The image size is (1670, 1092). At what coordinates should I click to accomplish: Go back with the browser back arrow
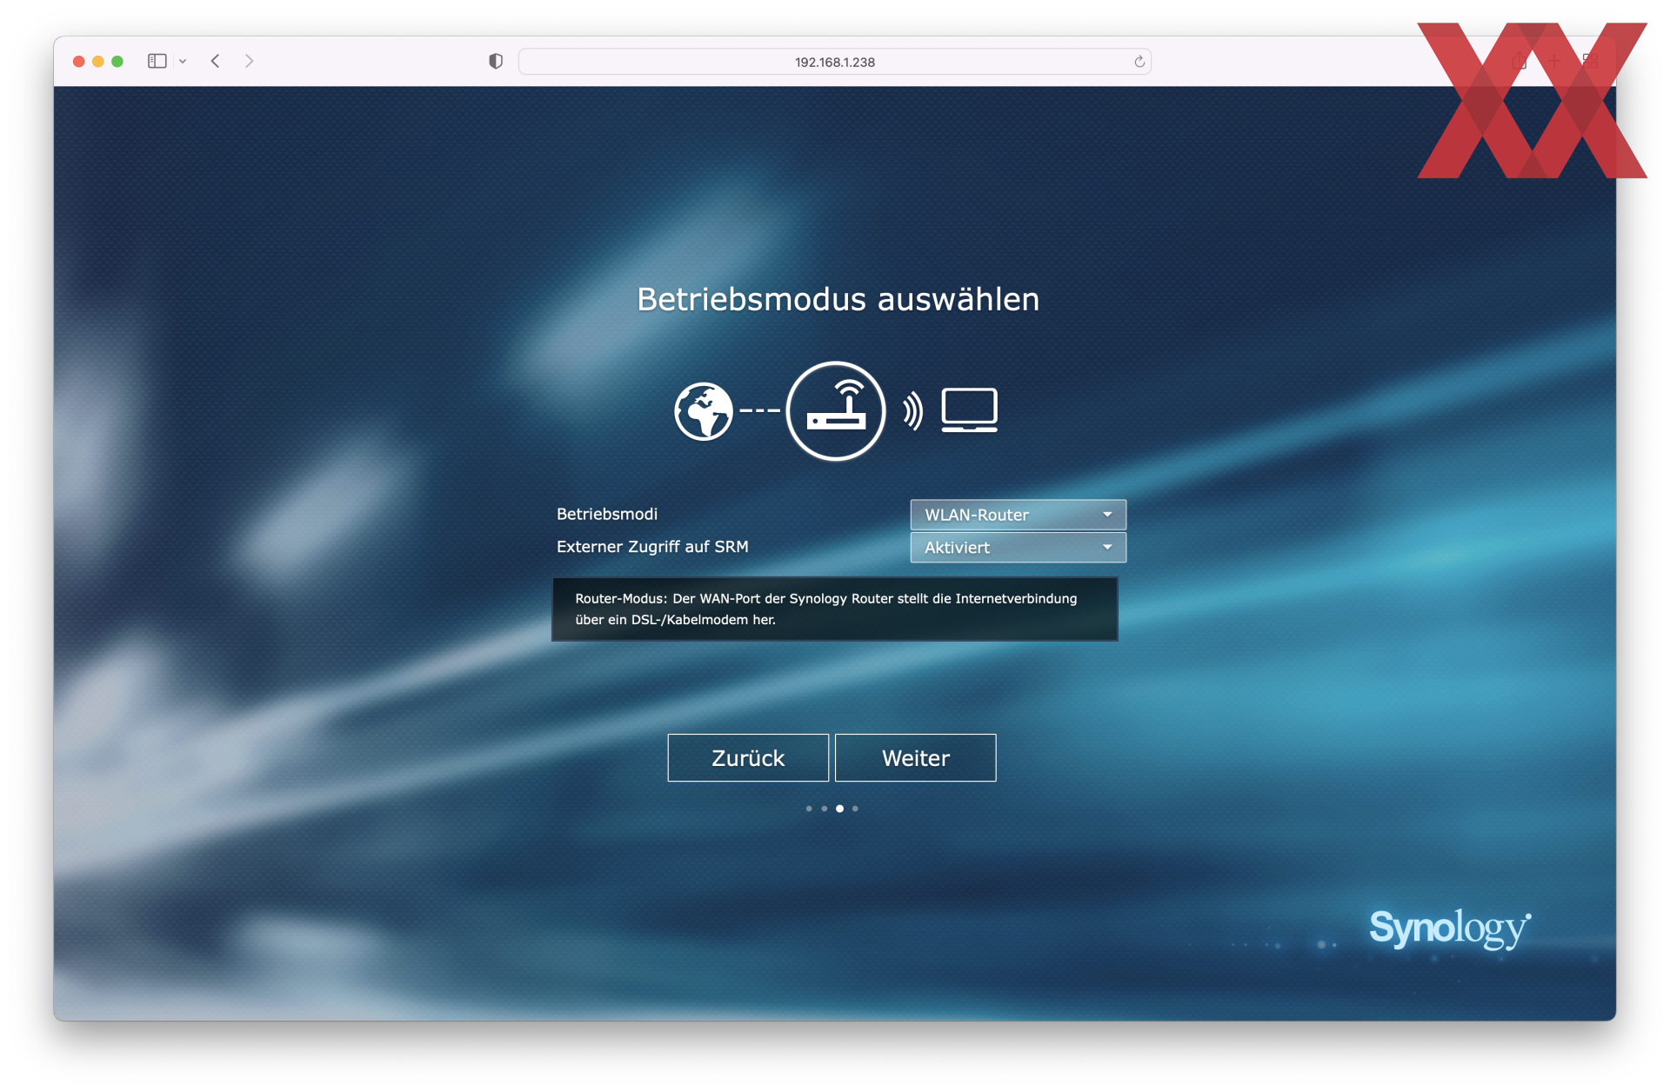click(215, 61)
